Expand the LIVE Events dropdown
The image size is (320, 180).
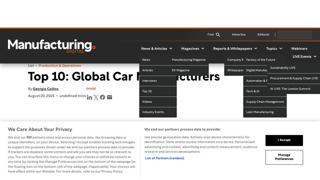coord(304,56)
